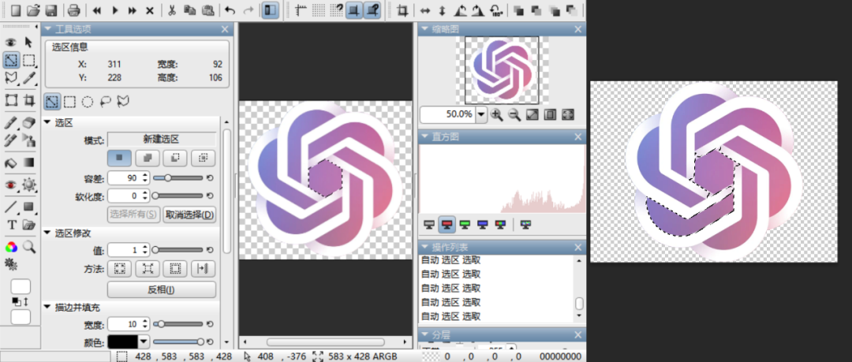Toggle the dotted grid display
Screen dimensions: 852x362
point(319,9)
